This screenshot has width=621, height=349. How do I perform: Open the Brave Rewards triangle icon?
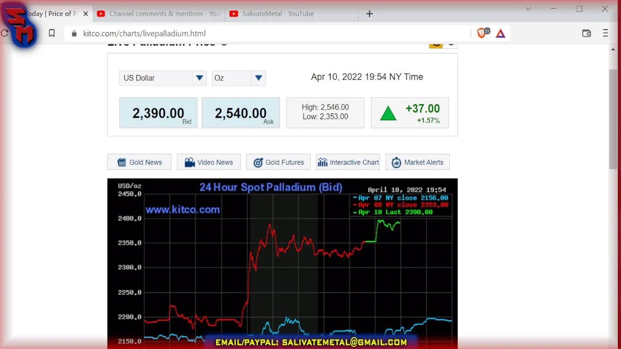pyautogui.click(x=500, y=33)
